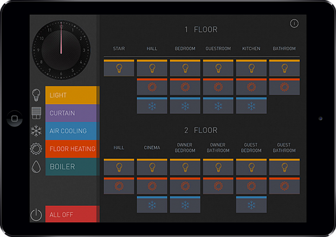Screen dimensions: 336x237
Task: Select the water drop boiler icon
Action: click(36, 166)
